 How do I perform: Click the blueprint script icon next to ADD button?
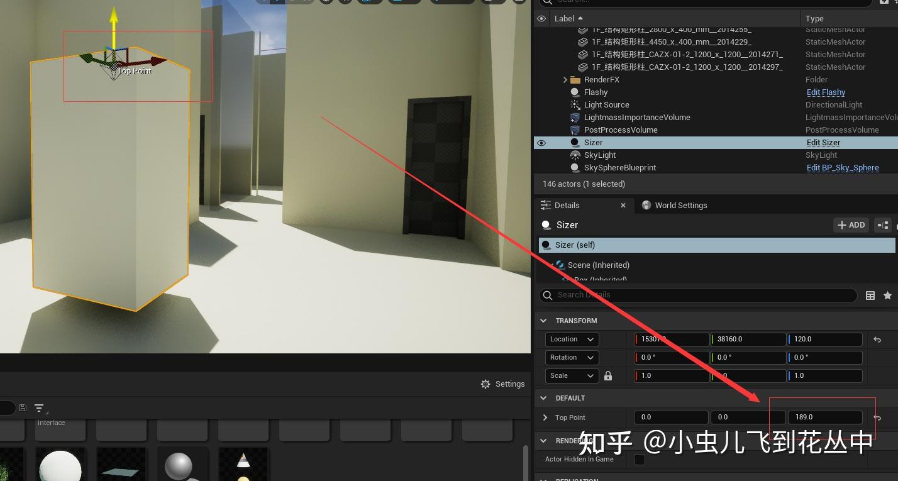click(x=883, y=224)
